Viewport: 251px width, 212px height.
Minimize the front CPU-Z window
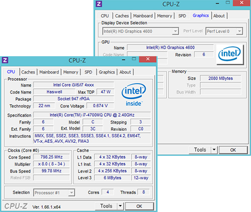tap(123, 60)
